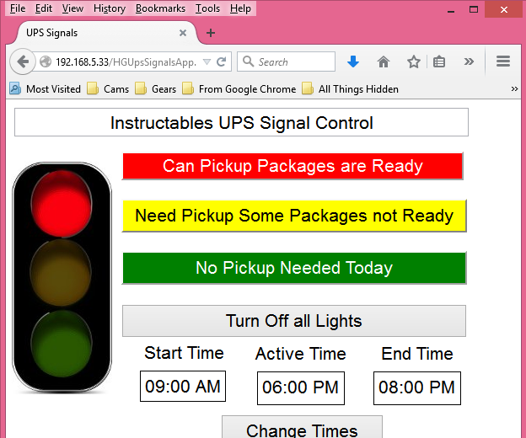526x438 pixels.
Task: Click the red traffic light lamp
Action: pyautogui.click(x=62, y=203)
